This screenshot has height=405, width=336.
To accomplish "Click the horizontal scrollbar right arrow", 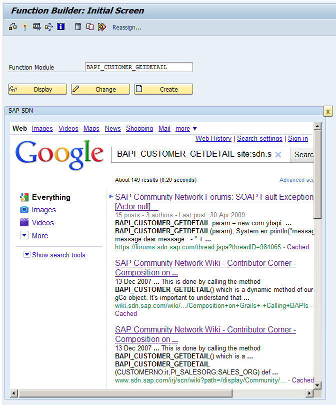I will tap(309, 393).
